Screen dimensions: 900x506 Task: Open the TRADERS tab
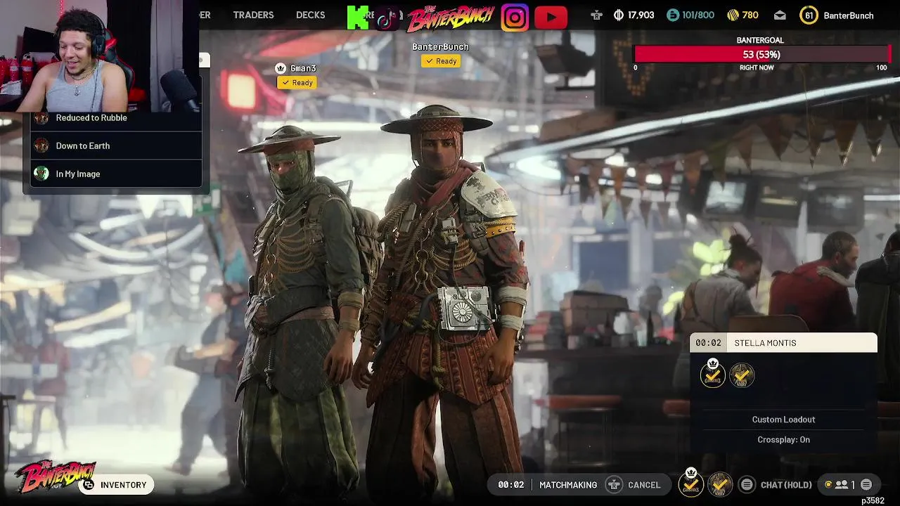253,15
